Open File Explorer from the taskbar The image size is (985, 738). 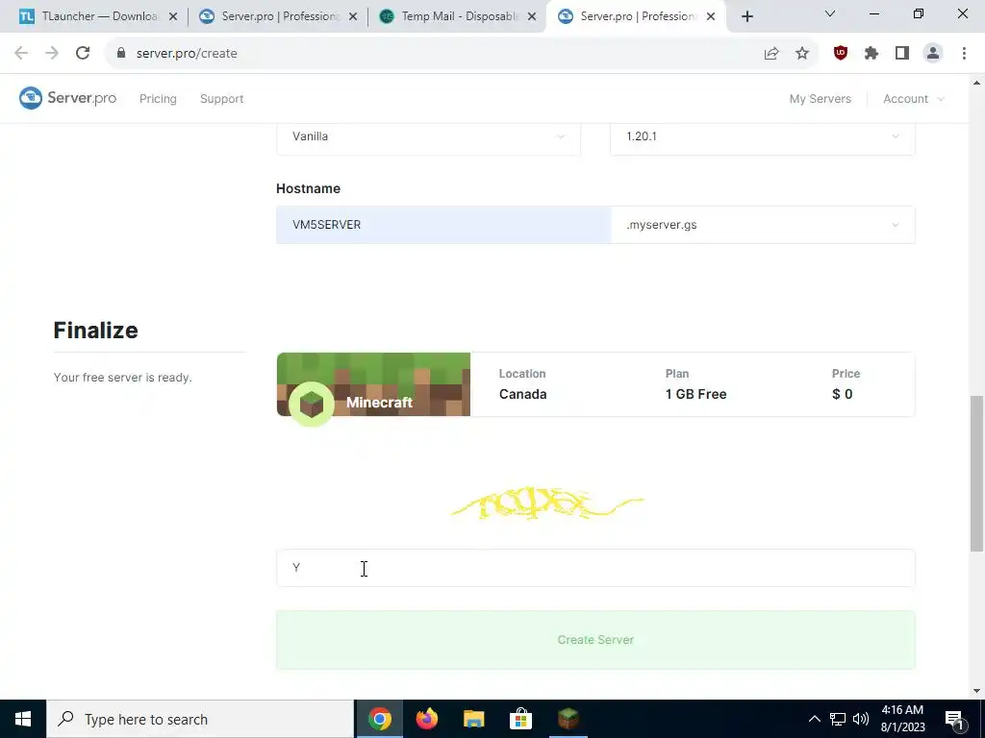tap(473, 719)
